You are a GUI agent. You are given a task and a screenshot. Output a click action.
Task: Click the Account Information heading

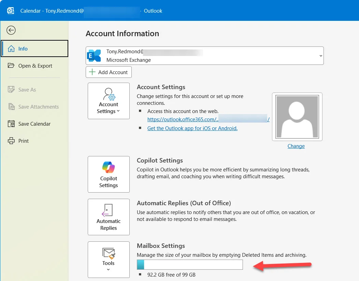[122, 33]
